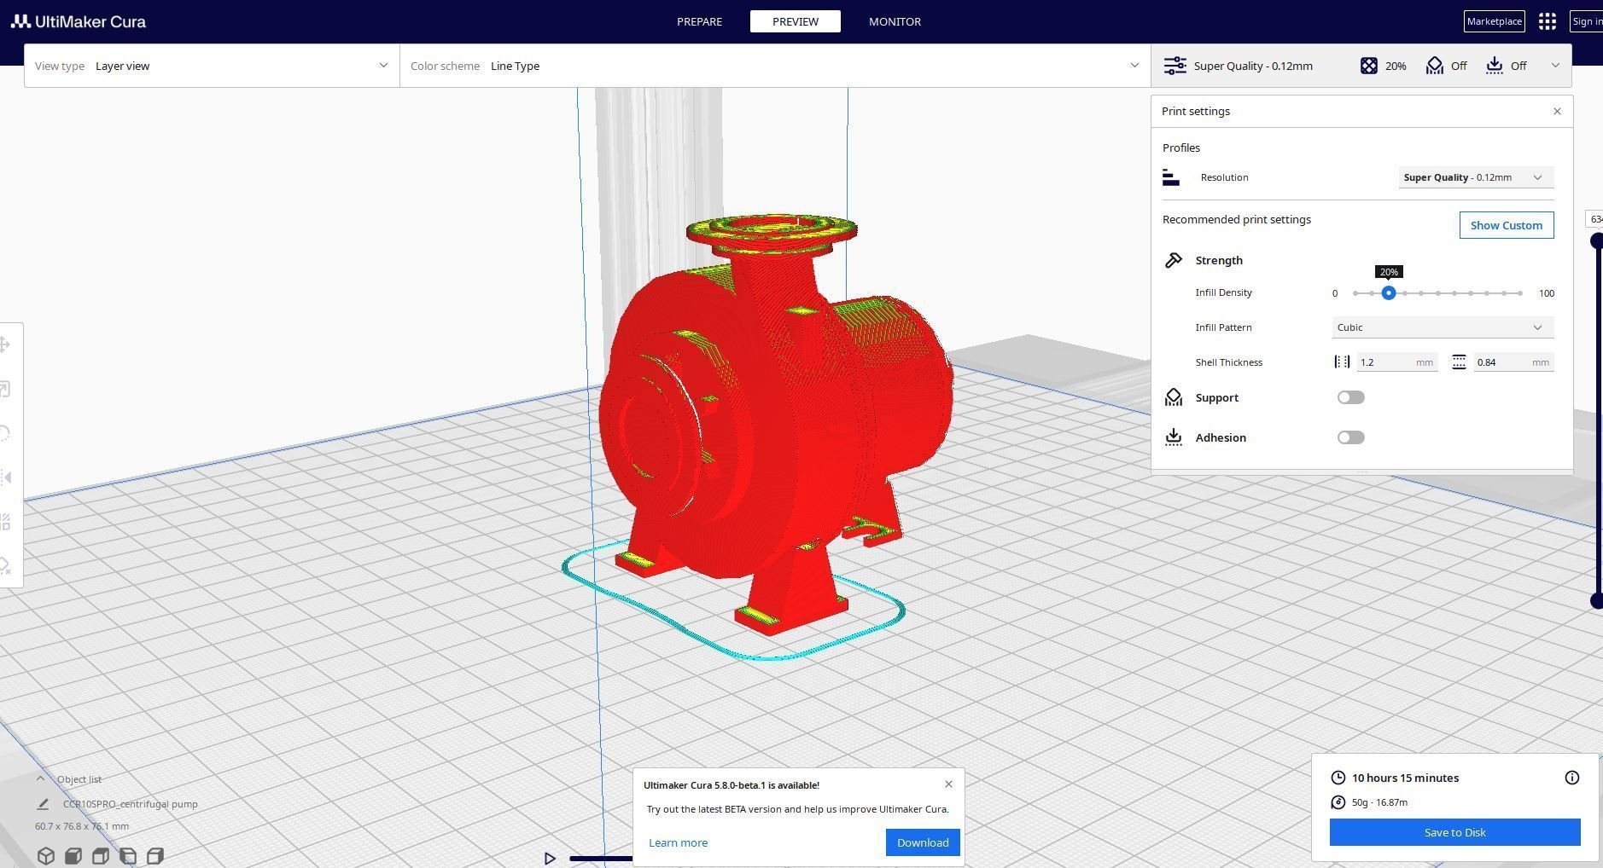Click the Sign in button

(x=1586, y=21)
